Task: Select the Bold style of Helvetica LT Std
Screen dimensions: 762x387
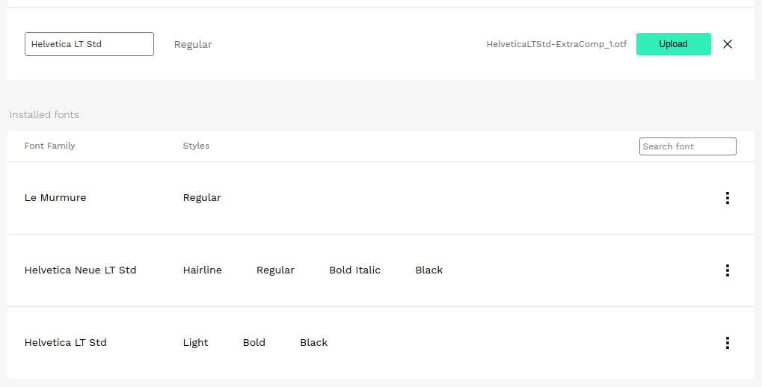Action: pos(254,343)
